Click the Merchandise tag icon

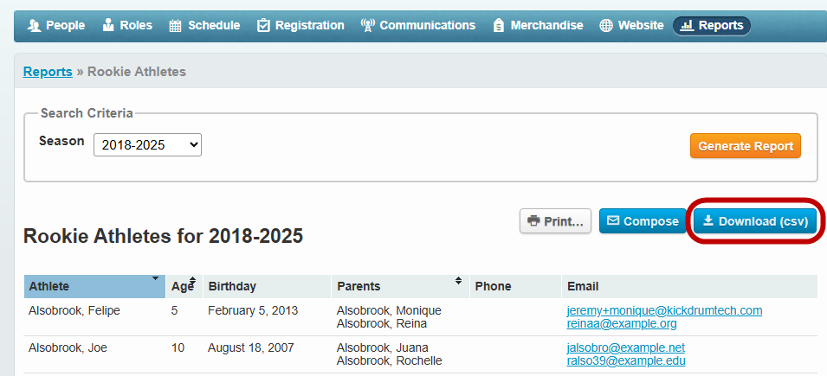[x=498, y=26]
